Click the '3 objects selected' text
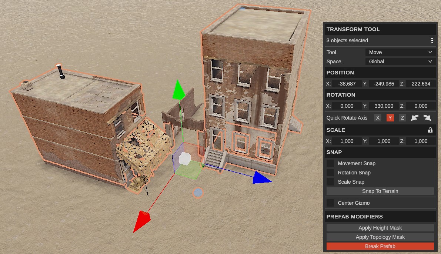The height and width of the screenshot is (254, 441). [347, 40]
